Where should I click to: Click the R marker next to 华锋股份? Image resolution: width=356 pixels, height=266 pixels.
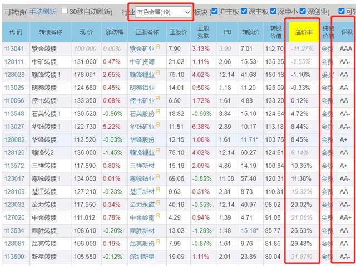[x=157, y=138]
